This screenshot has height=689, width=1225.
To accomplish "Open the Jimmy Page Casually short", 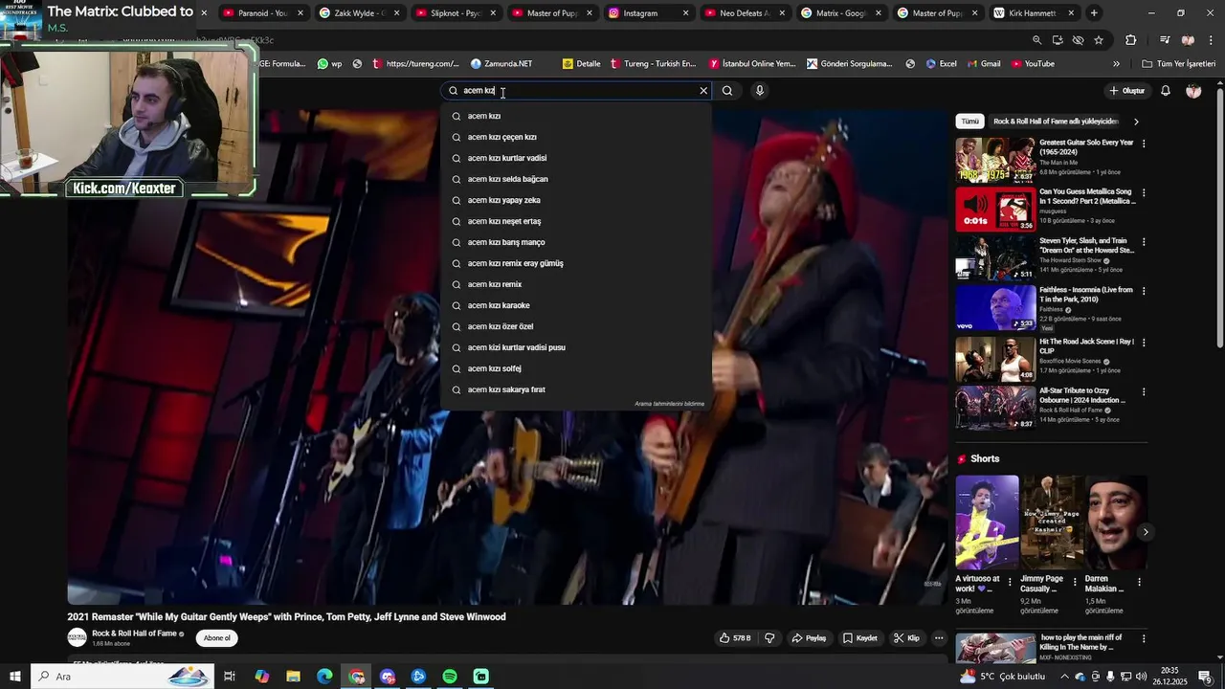I will pyautogui.click(x=1052, y=522).
